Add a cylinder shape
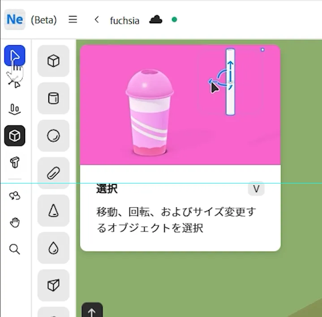The height and width of the screenshot is (317, 322). [x=53, y=98]
